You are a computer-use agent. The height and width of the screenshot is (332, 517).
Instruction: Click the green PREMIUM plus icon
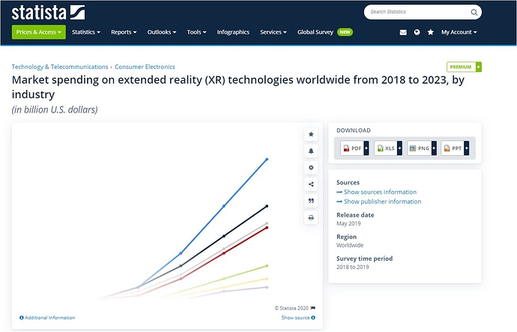pos(479,67)
